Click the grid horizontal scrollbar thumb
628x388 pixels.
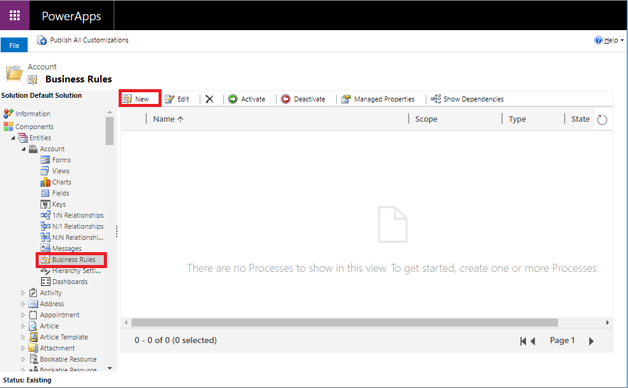(345, 323)
